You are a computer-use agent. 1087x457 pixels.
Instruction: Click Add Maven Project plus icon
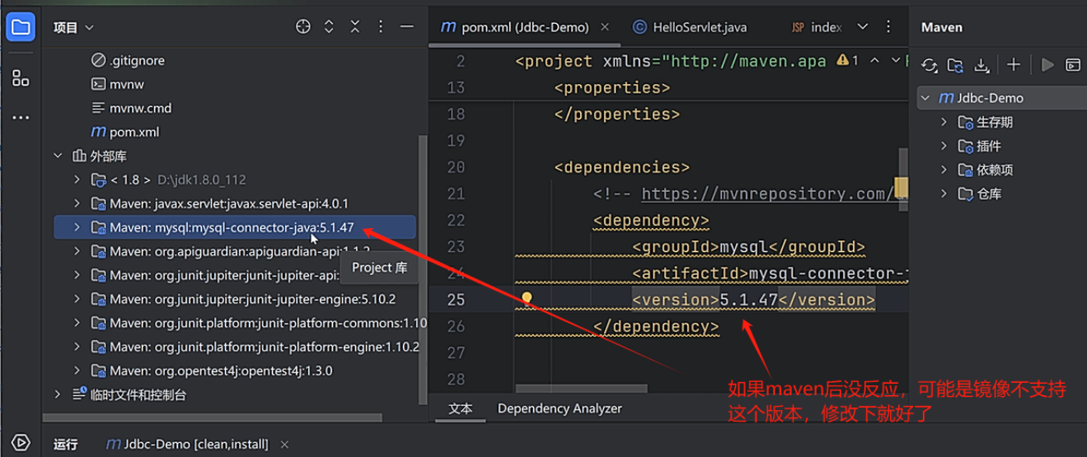click(x=1014, y=65)
